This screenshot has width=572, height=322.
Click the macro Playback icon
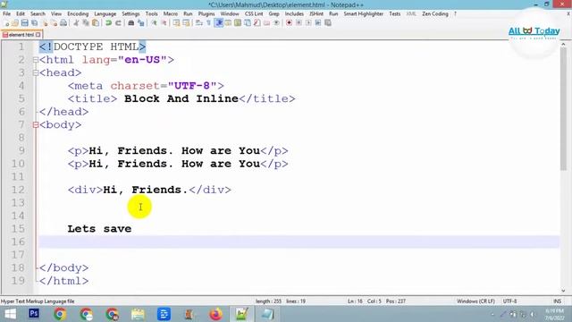click(308, 23)
